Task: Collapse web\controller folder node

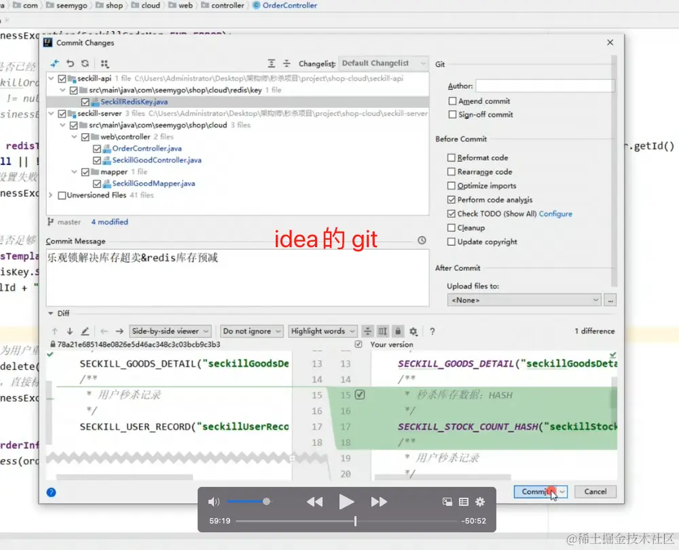Action: 74,137
